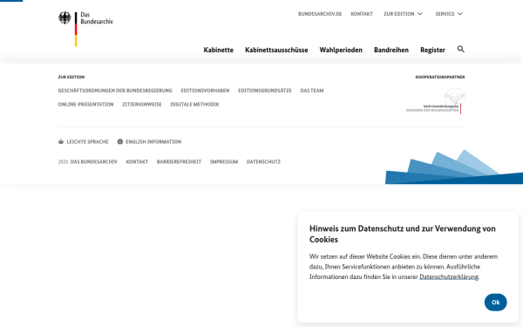This screenshot has height=327, width=523.
Task: Open the Barrierefreiheit footer link
Action: point(179,161)
